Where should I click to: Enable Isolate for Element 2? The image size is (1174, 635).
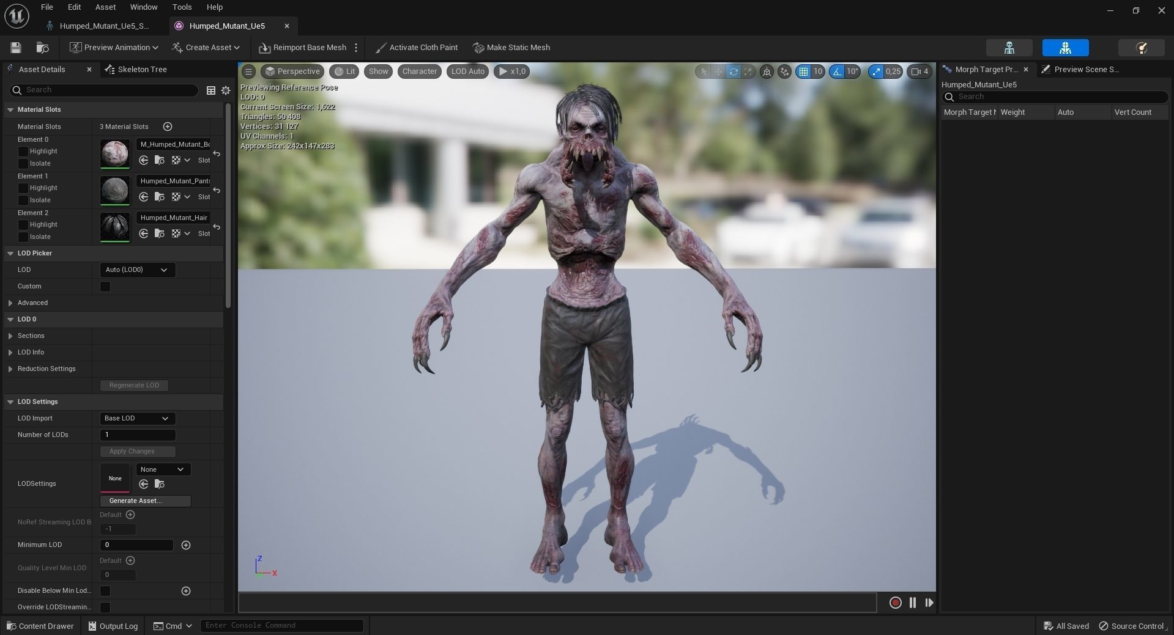(x=23, y=237)
